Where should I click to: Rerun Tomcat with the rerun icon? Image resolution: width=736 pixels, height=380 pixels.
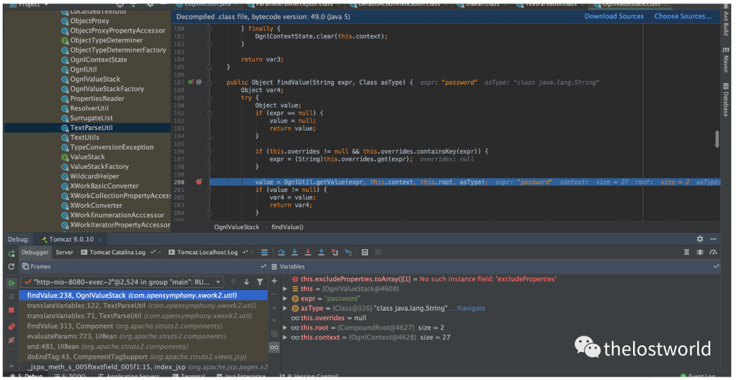point(12,253)
